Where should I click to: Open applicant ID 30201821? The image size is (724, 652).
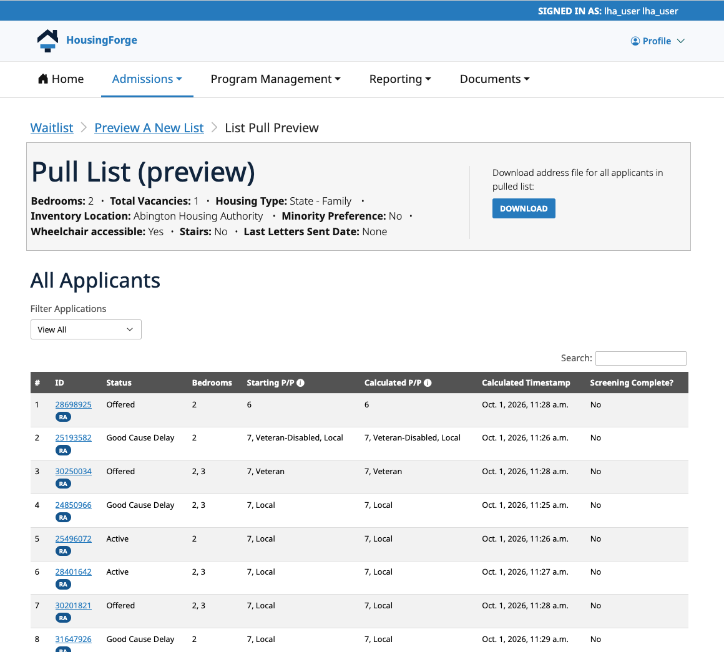click(74, 606)
